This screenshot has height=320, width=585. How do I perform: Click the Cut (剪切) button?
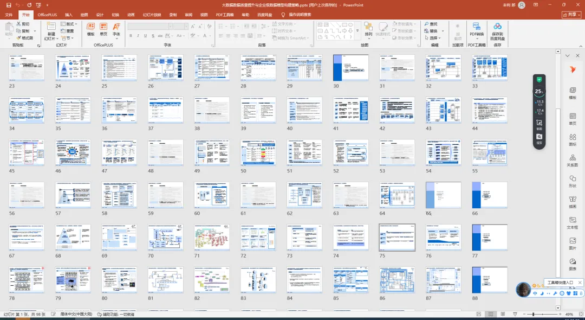(23, 24)
